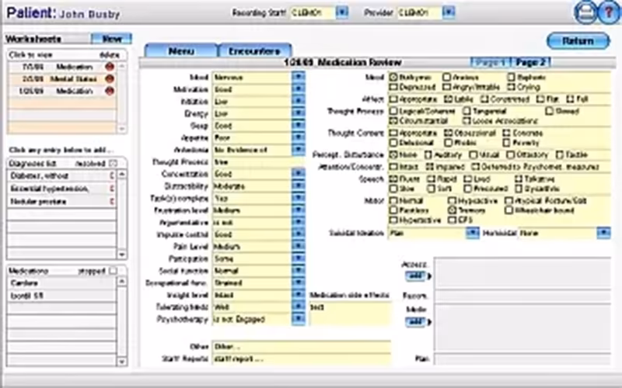Expand the Suicidal Ideation dropdown
The image size is (622, 388).
(x=473, y=233)
